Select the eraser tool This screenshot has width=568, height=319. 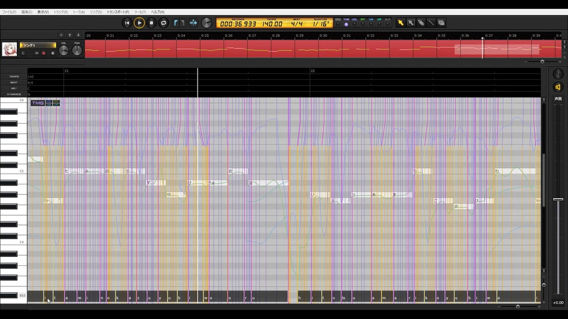[x=421, y=23]
